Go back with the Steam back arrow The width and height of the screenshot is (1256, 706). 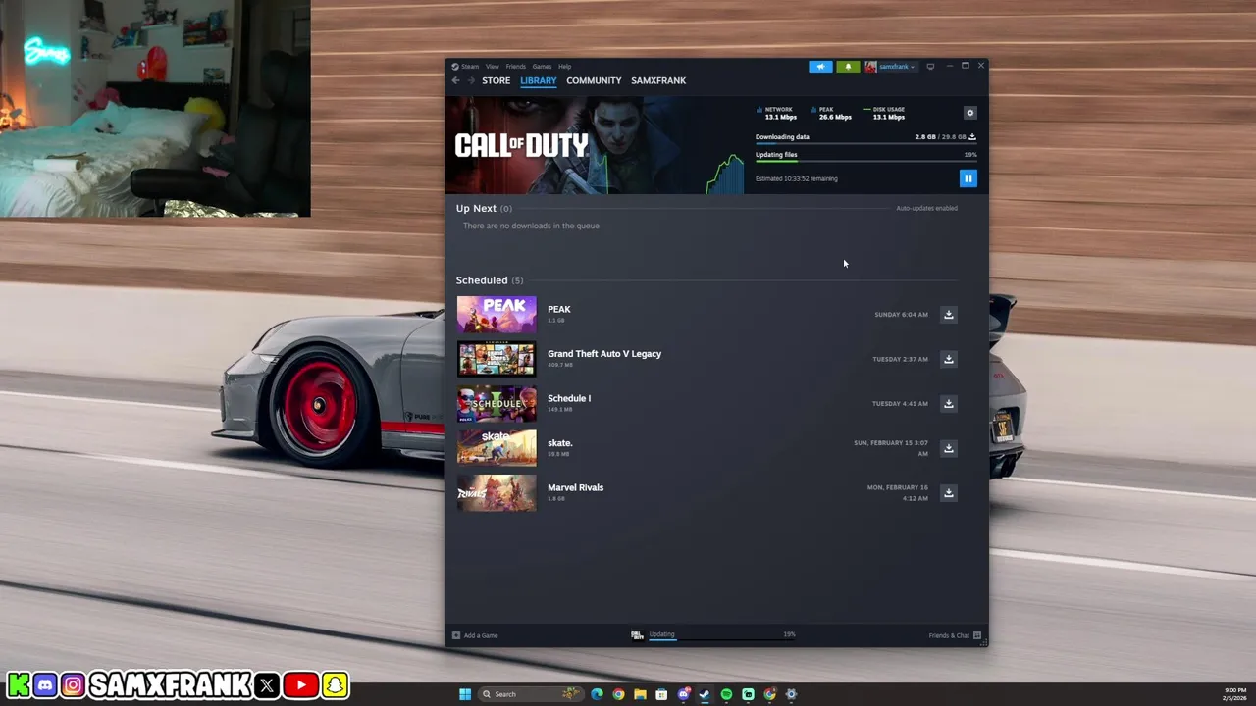point(455,80)
